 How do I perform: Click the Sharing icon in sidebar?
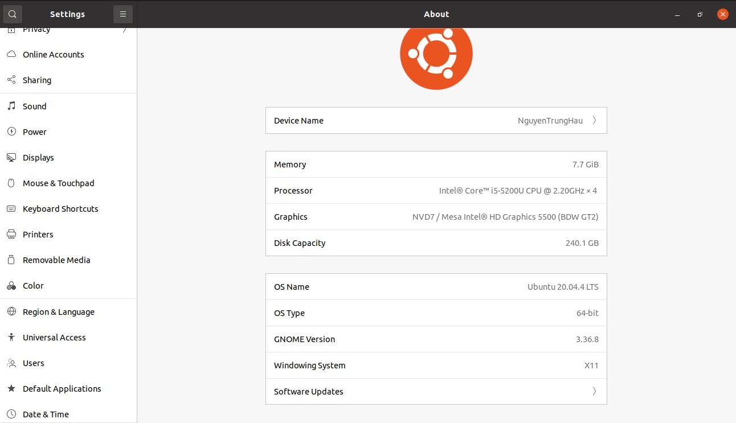point(11,80)
